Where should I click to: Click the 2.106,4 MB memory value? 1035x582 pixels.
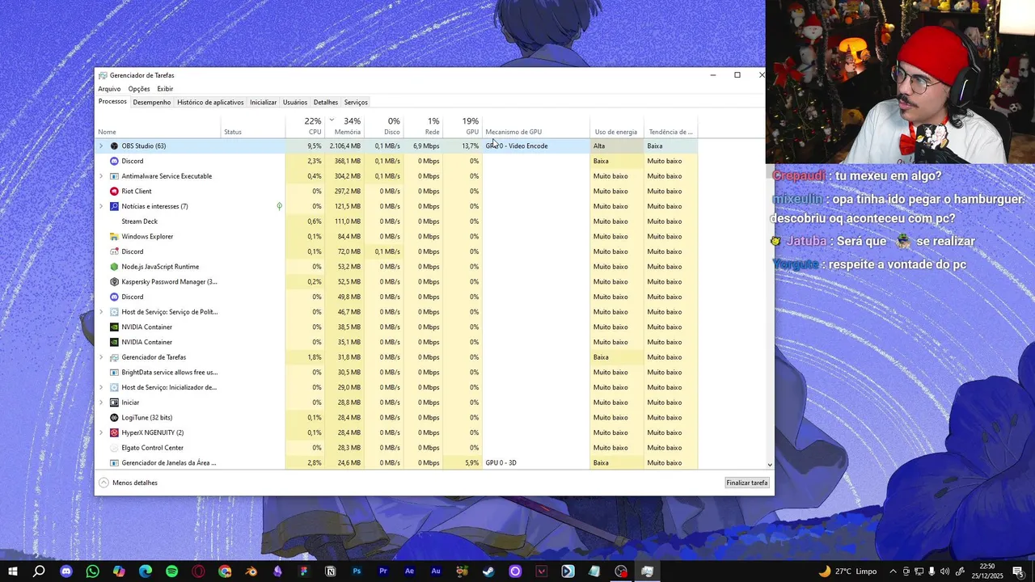[x=344, y=146]
